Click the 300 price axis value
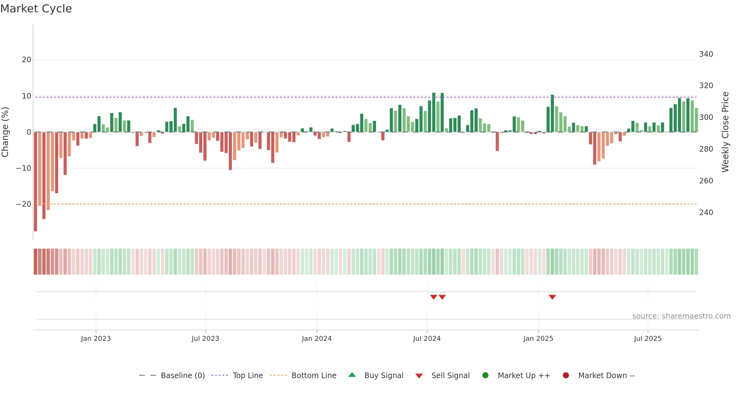Viewport: 741px width, 416px height. [x=706, y=117]
